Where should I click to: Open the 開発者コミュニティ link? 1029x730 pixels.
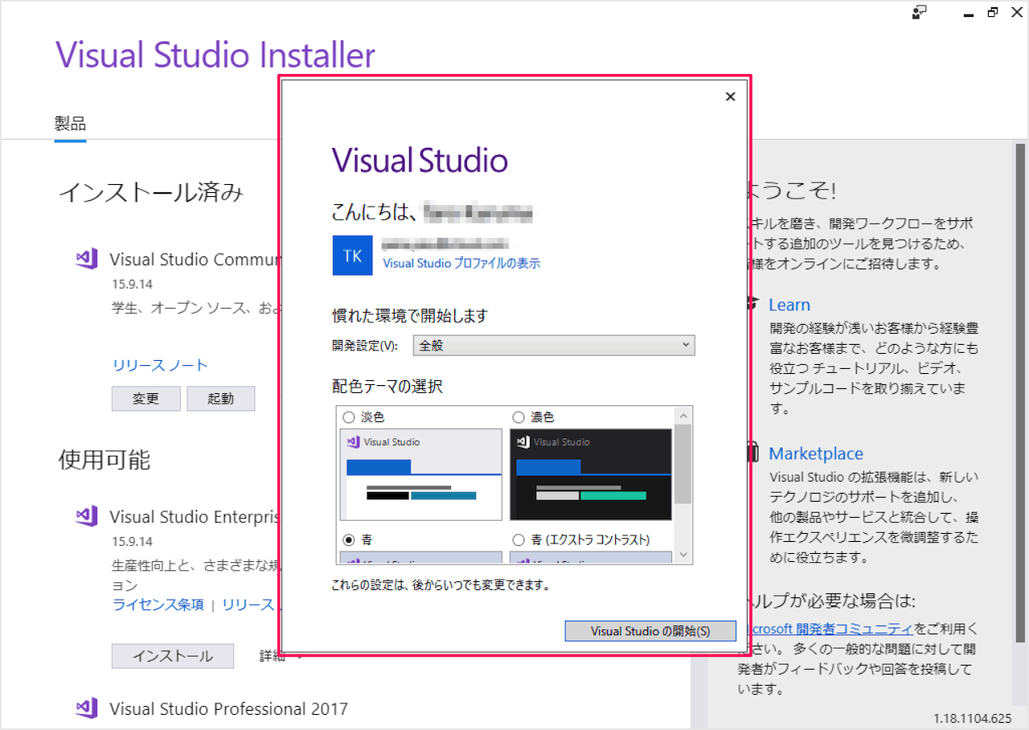tap(831, 629)
